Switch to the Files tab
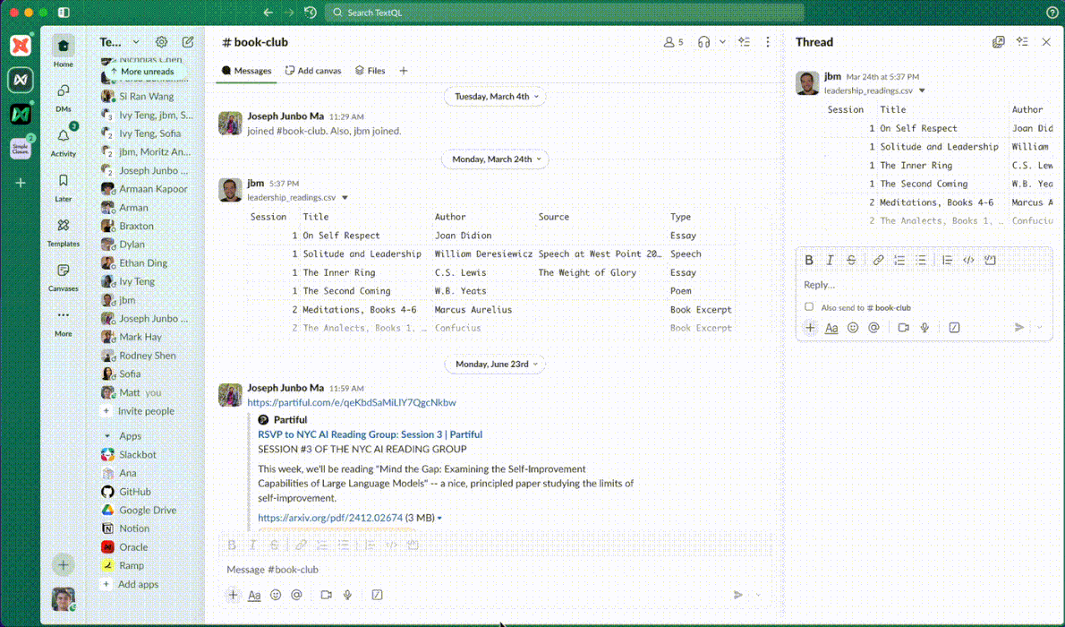The height and width of the screenshot is (627, 1065). (370, 70)
